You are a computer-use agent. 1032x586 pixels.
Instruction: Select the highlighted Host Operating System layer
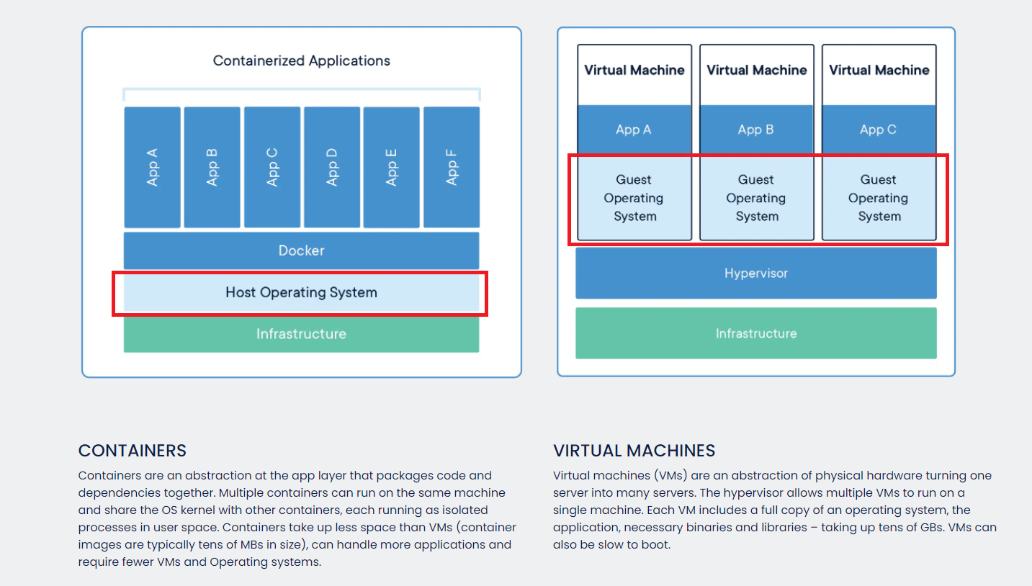[301, 292]
